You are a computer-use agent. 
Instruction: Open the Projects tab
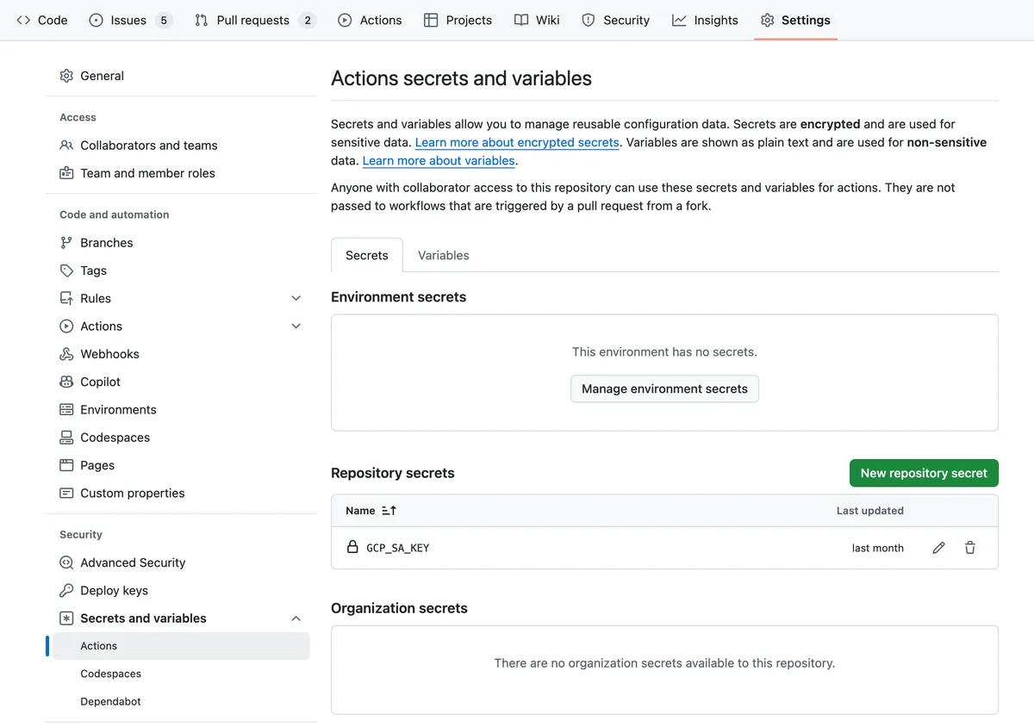click(458, 20)
